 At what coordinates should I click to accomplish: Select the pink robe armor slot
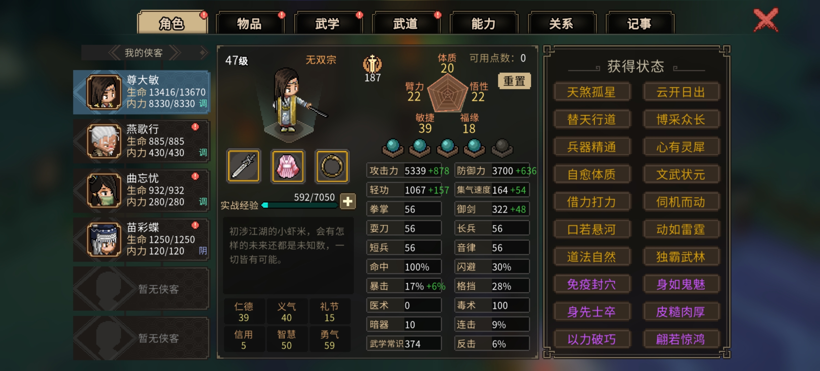pyautogui.click(x=288, y=166)
